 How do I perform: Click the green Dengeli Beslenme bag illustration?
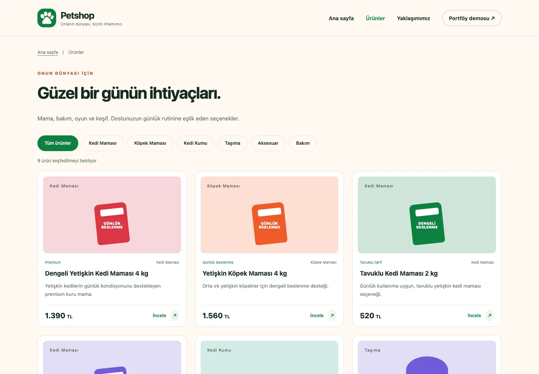[427, 224]
